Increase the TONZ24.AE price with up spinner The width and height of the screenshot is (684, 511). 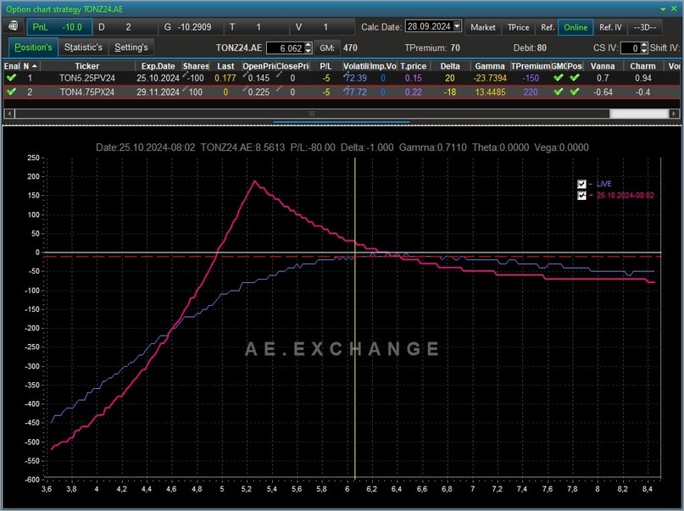tap(309, 45)
